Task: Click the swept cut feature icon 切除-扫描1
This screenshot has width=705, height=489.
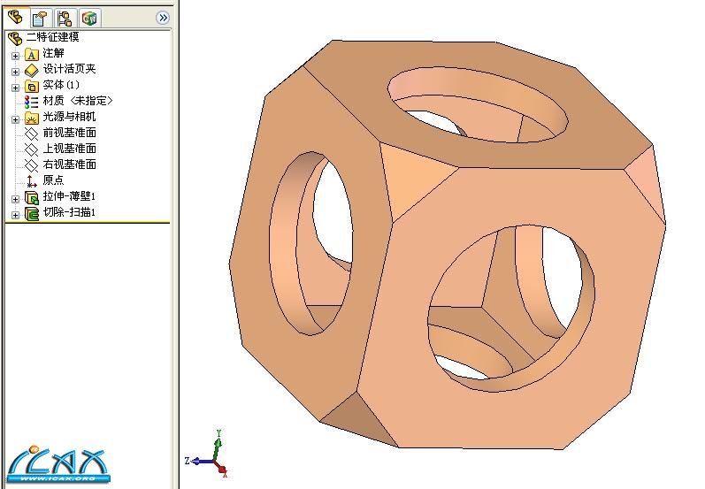Action: click(32, 213)
